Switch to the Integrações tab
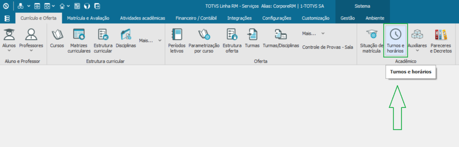 click(x=240, y=18)
